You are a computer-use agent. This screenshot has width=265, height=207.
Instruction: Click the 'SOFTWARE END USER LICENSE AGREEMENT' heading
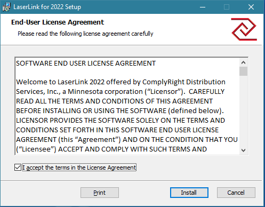pos(86,63)
